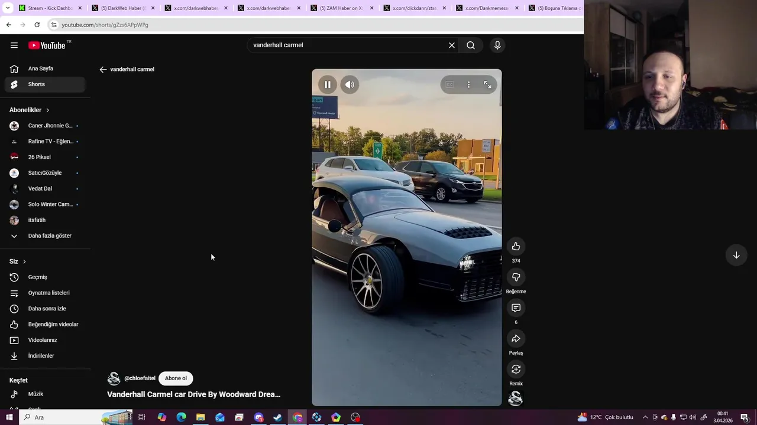Open the Vedat Dal channel
The image size is (757, 425).
click(x=46, y=188)
